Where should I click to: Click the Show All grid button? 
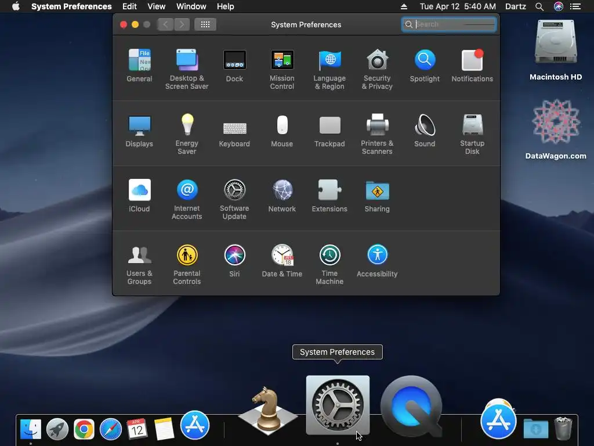click(x=205, y=24)
